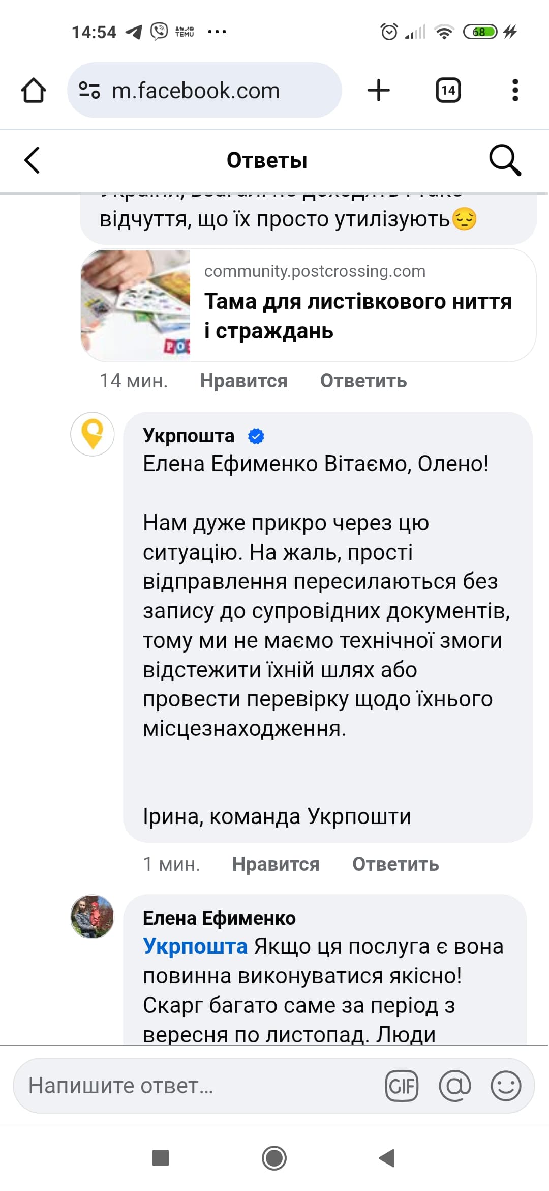Tap the browser home icon

[x=34, y=91]
